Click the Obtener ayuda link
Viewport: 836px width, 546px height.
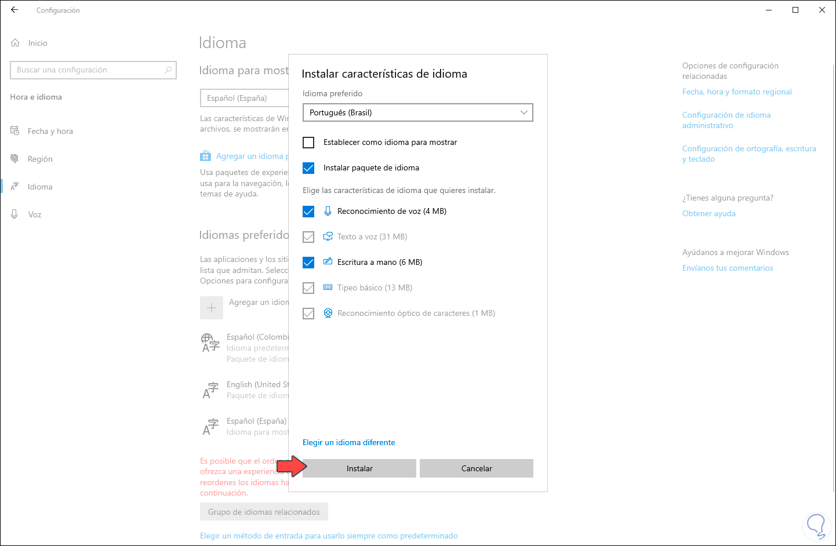pos(709,213)
